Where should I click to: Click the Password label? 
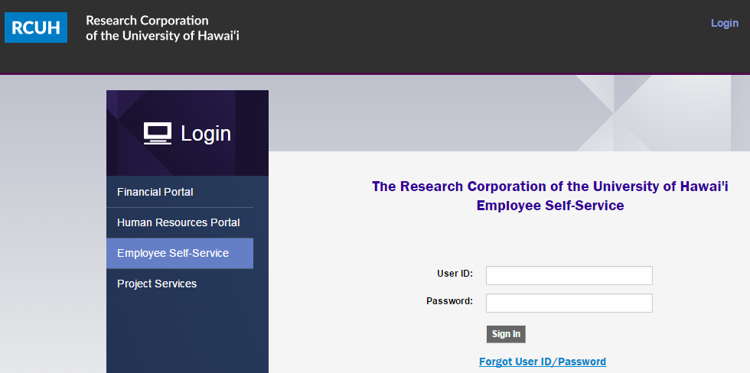(450, 301)
